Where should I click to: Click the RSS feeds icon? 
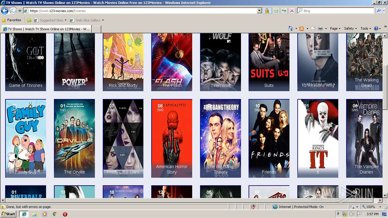coord(302,28)
